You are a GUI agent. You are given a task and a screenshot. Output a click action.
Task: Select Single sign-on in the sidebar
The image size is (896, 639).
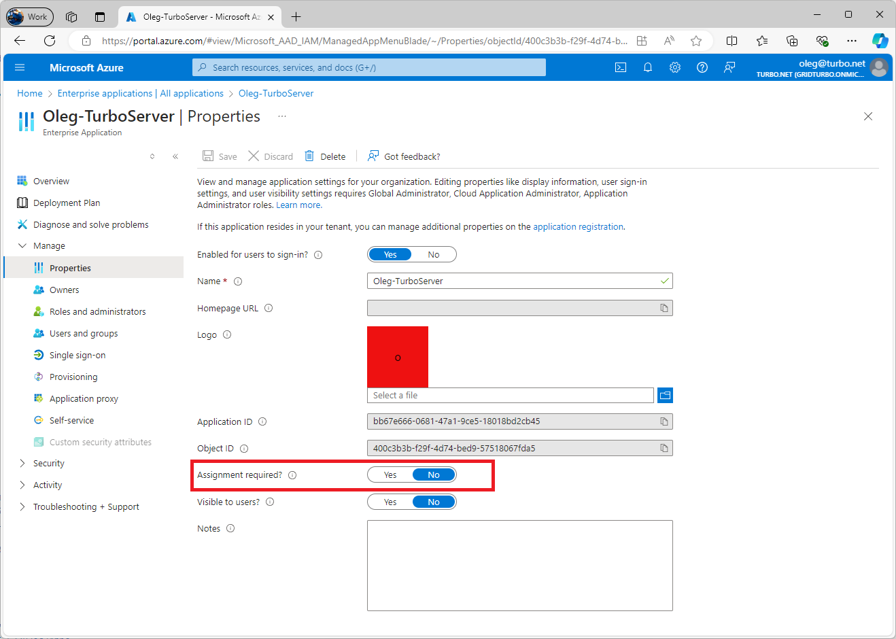click(x=77, y=354)
